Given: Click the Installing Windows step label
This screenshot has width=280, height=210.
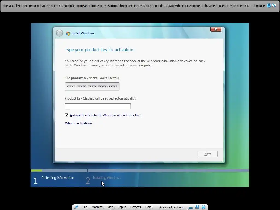Looking at the screenshot, I should click(x=106, y=178).
